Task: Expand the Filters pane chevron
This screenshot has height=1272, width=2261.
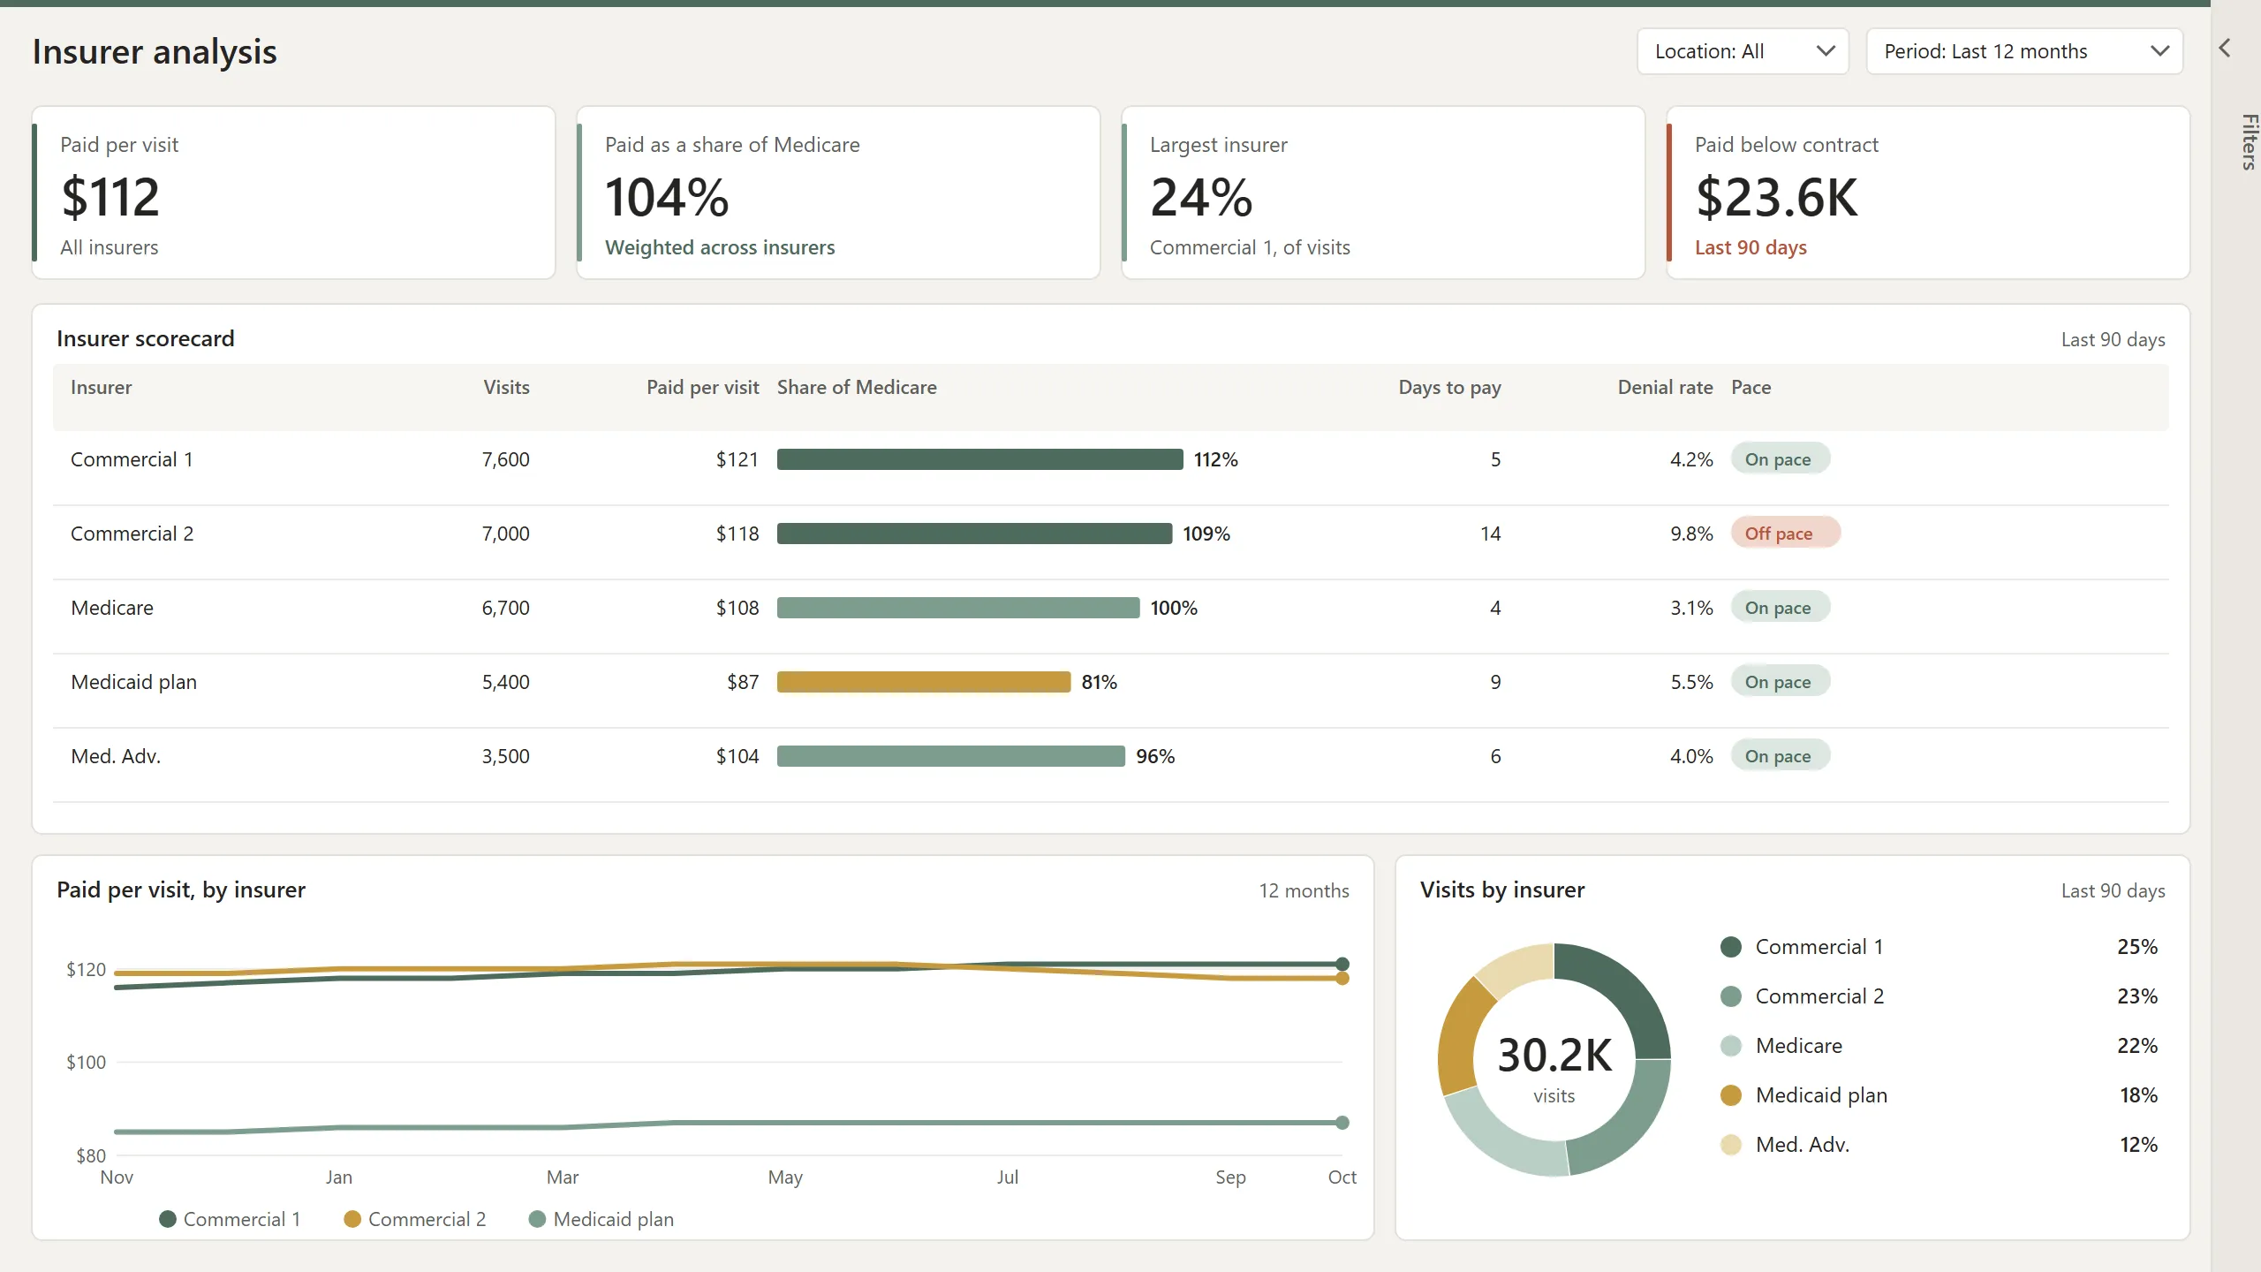Action: tap(2225, 49)
